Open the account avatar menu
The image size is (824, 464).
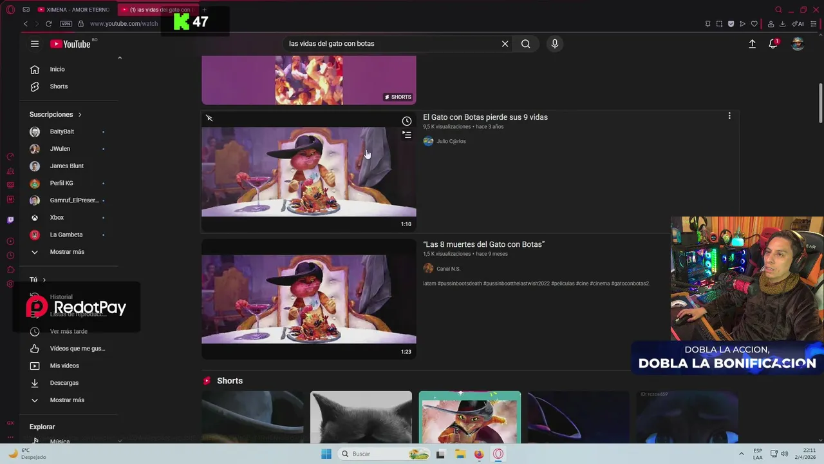coord(798,44)
